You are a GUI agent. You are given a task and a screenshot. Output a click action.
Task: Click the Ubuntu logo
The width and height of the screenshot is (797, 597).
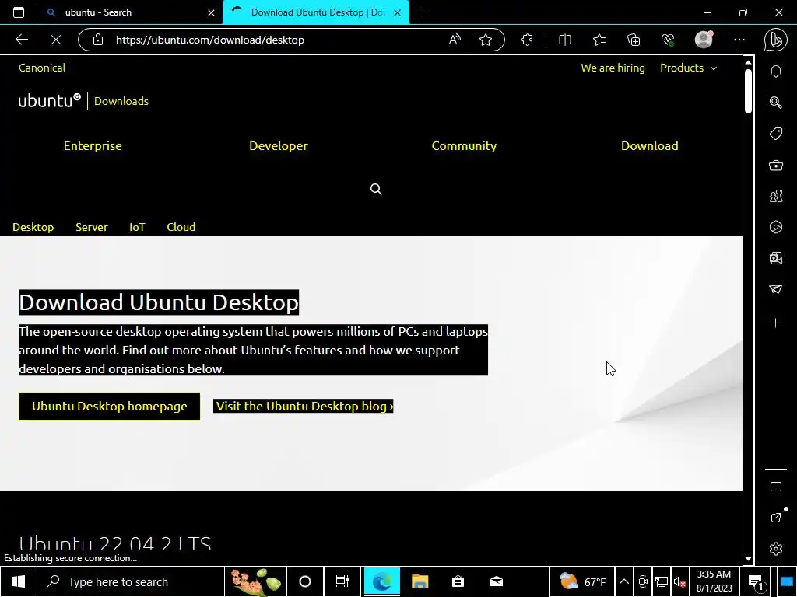coord(49,100)
